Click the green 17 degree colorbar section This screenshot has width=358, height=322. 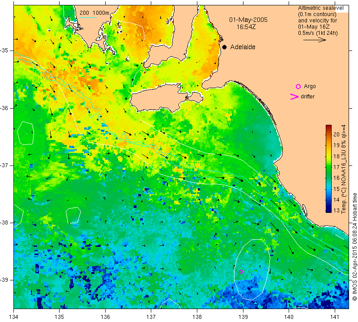point(328,167)
